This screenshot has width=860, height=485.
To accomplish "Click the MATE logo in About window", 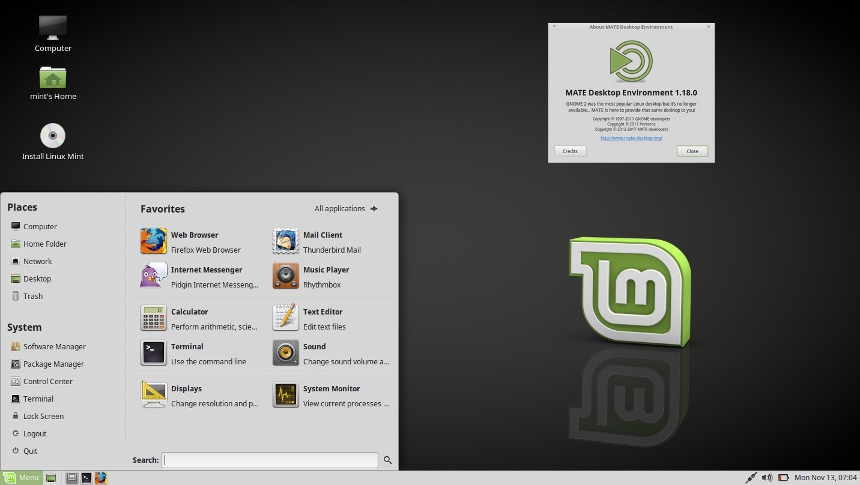I will [631, 61].
